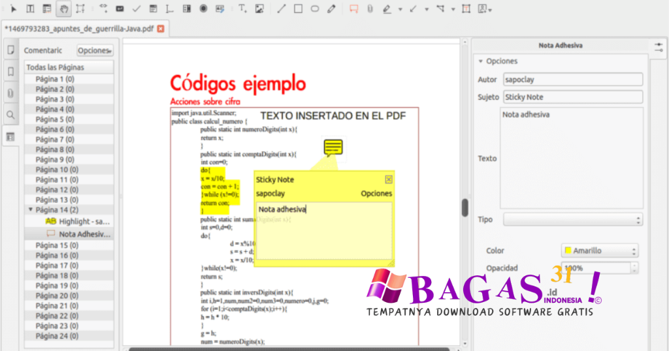Viewport: 669px width, 351px height.
Task: Select the Pencil drawing tool
Action: click(331, 8)
